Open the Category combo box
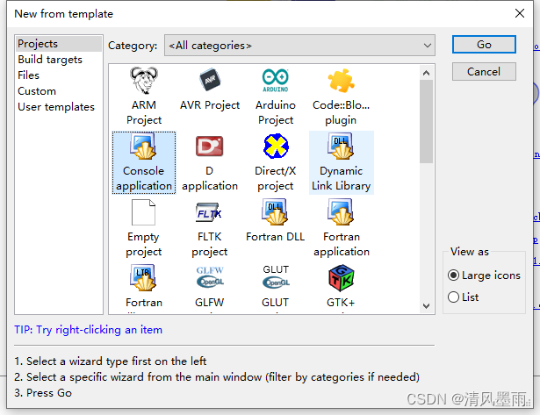 point(299,45)
